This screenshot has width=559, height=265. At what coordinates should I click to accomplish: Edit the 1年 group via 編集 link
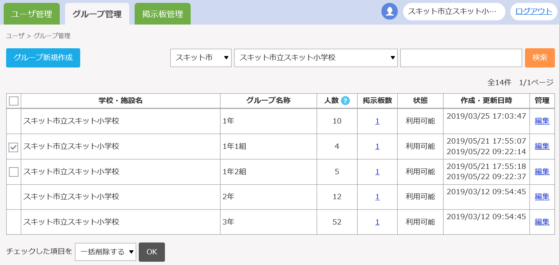[x=542, y=121]
